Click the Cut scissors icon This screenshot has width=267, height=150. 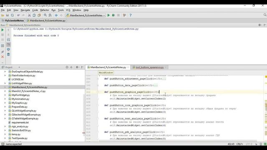pyautogui.click(x=29, y=15)
